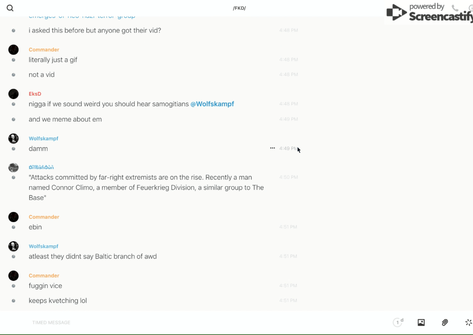473x335 pixels.
Task: Click the 4:50 PM timestamp on the quote message
Action: pos(289,177)
